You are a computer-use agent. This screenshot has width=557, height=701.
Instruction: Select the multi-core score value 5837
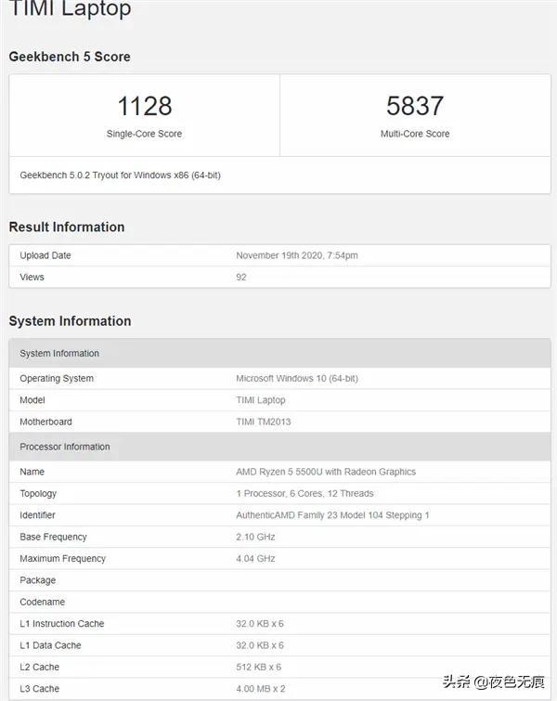coord(415,106)
